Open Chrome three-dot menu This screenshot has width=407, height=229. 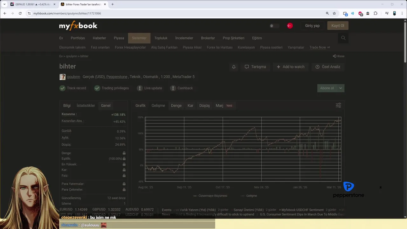pos(402,13)
